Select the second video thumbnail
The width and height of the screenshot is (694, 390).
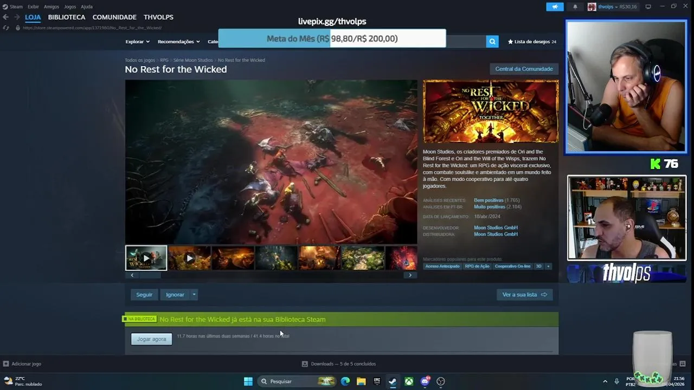[189, 258]
